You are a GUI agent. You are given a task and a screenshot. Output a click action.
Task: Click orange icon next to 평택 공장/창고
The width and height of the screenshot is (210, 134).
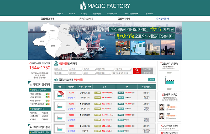(49, 97)
